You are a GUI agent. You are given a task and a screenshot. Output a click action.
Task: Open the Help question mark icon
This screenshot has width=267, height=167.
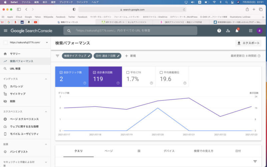[219, 31]
